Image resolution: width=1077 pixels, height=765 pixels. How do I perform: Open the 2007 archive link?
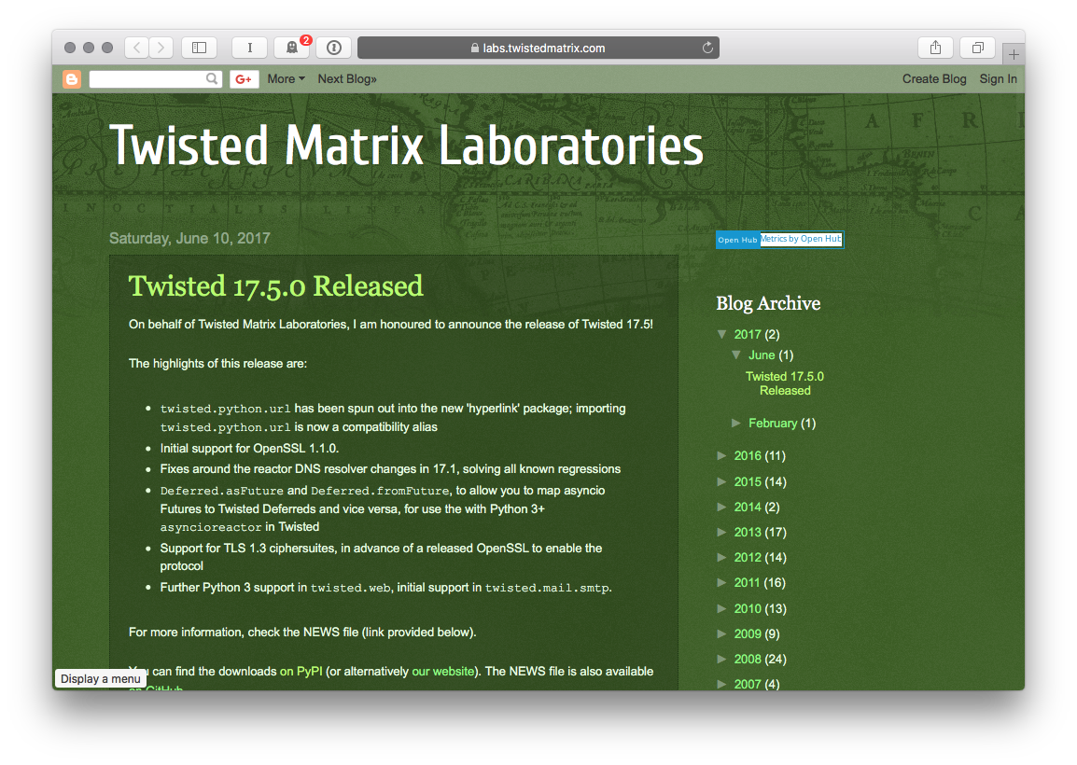tap(748, 684)
